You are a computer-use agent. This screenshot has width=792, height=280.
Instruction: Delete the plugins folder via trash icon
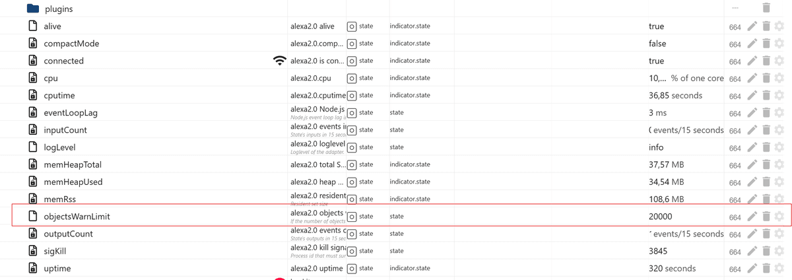pyautogui.click(x=766, y=8)
